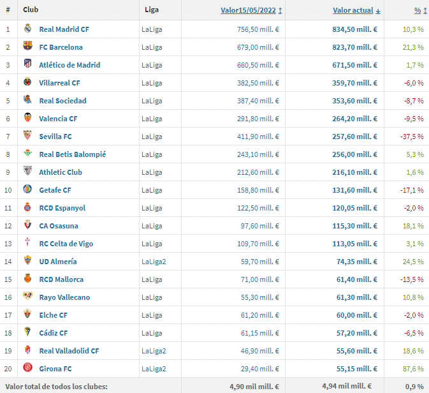Click the Real Madrid CF crest icon
This screenshot has height=393, width=429.
coord(27,28)
